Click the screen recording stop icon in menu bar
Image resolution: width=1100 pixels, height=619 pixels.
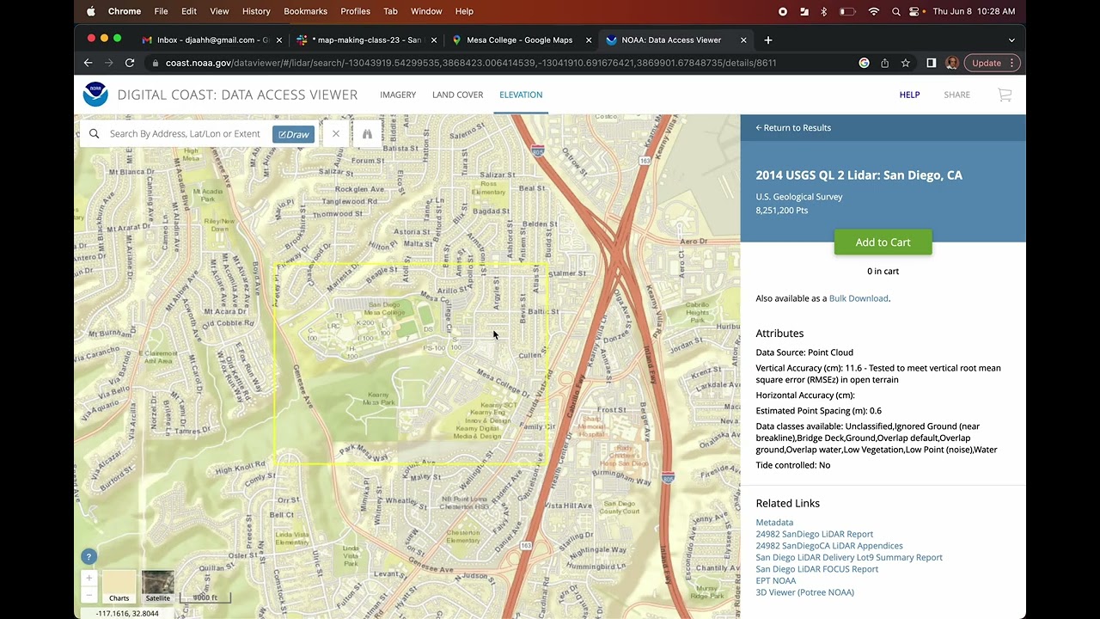click(782, 11)
